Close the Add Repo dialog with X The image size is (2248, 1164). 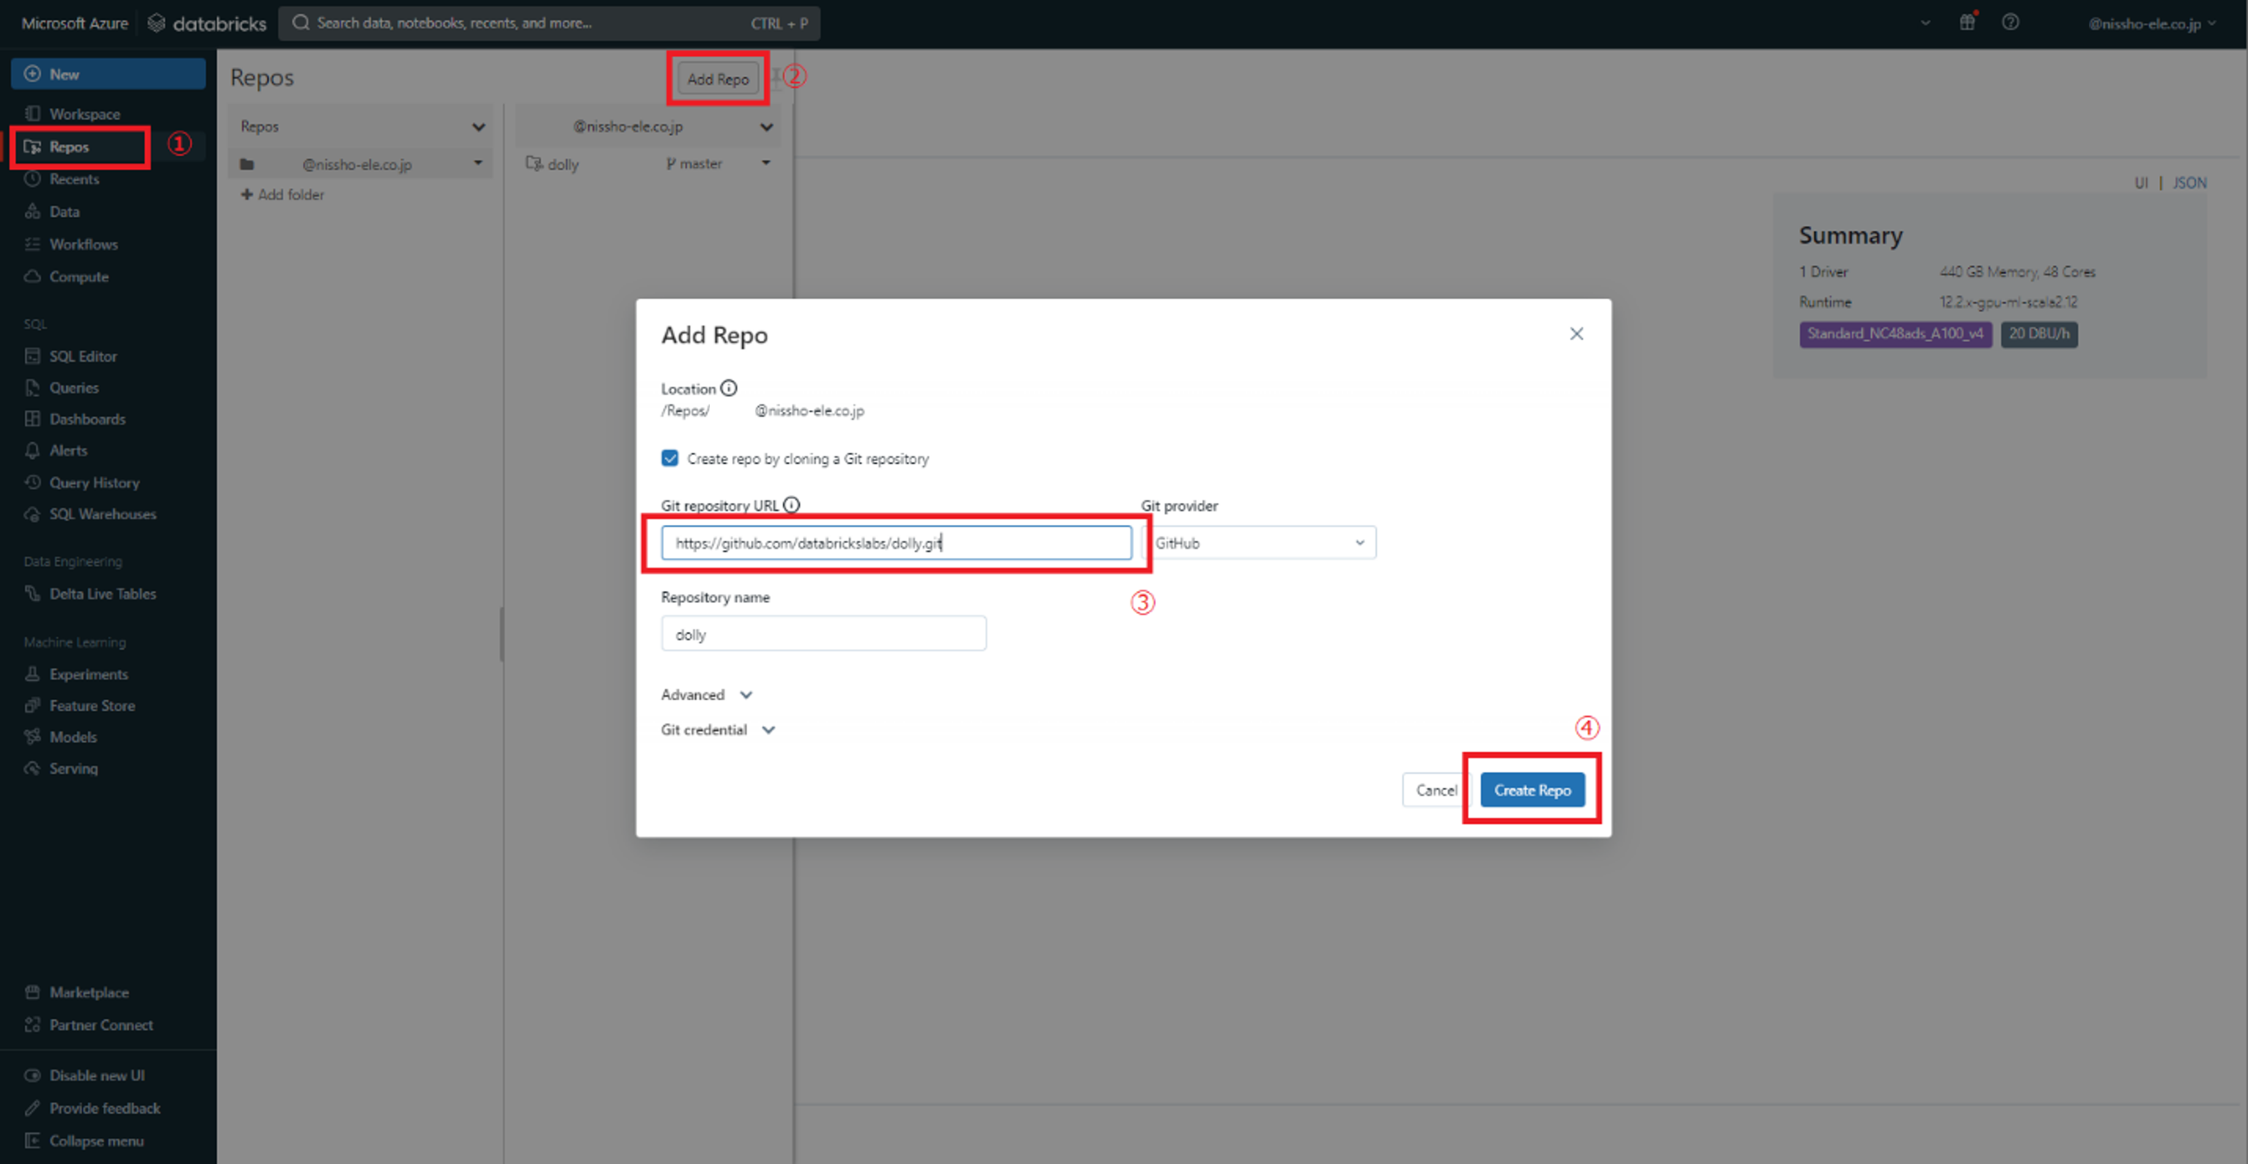tap(1576, 333)
